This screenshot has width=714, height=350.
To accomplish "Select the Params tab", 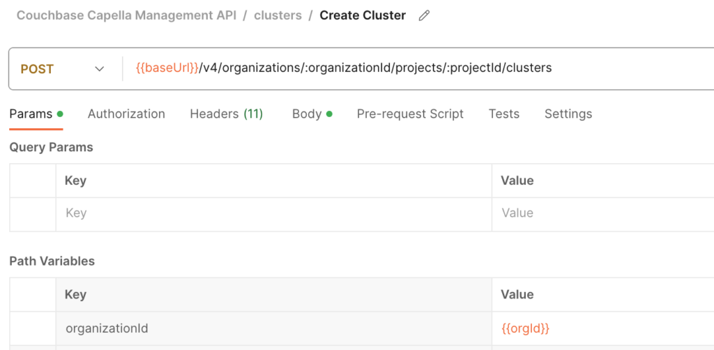I will click(x=36, y=114).
